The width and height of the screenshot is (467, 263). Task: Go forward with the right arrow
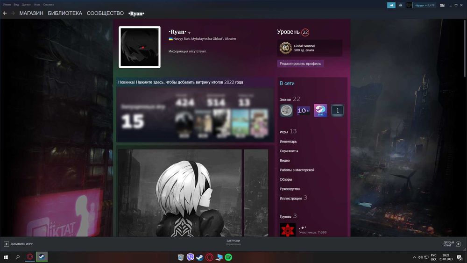pyautogui.click(x=13, y=13)
